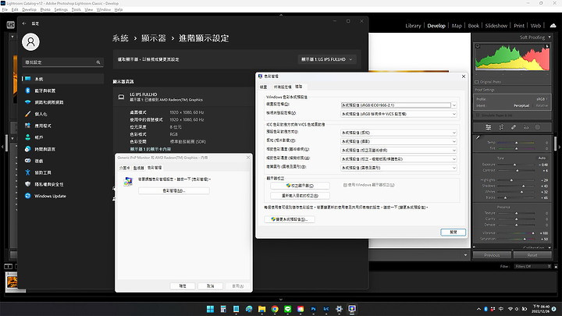Open the Relative Colorimetric (line art) dropdown
The width and height of the screenshot is (562, 316).
[x=399, y=150]
